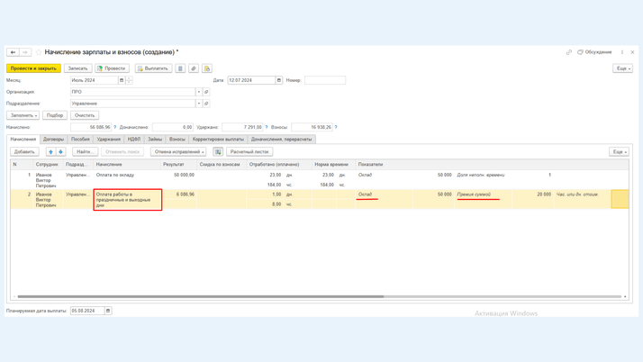Copy document link with chain icon
The width and height of the screenshot is (643, 362).
coord(569,52)
